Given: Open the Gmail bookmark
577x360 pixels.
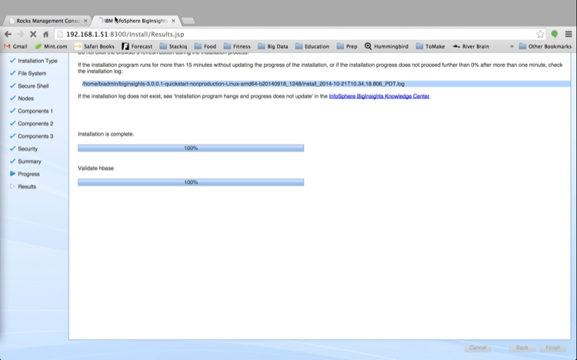Looking at the screenshot, I should (x=15, y=46).
